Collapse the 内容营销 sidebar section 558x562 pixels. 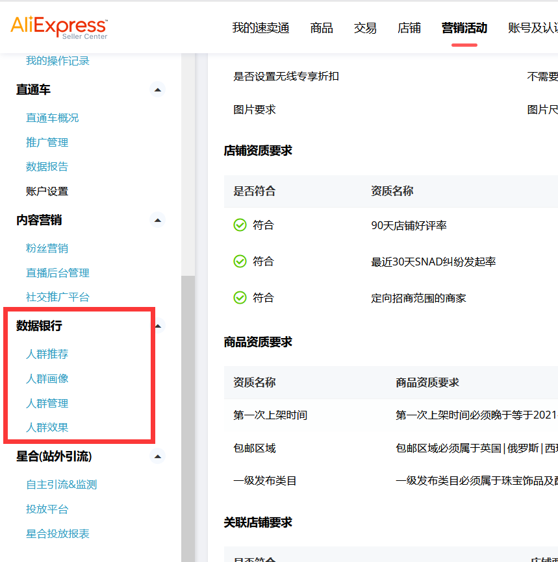pyautogui.click(x=158, y=220)
